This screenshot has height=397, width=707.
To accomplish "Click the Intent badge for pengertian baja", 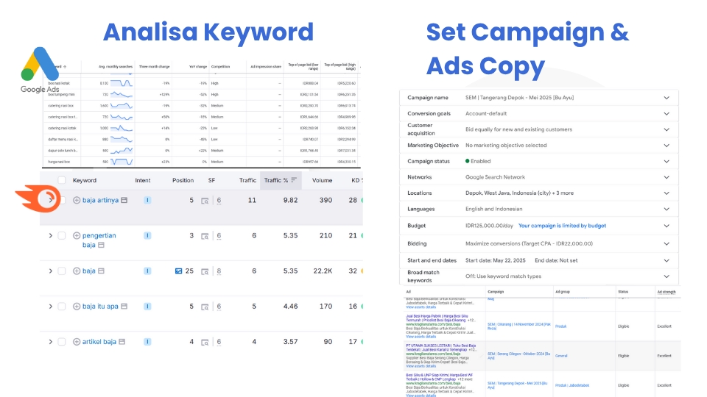I will click(x=147, y=235).
